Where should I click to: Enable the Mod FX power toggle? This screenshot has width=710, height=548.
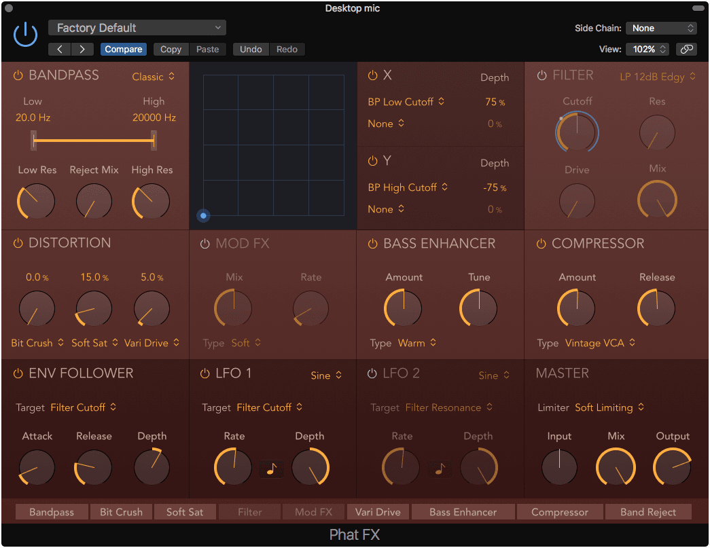(x=205, y=244)
